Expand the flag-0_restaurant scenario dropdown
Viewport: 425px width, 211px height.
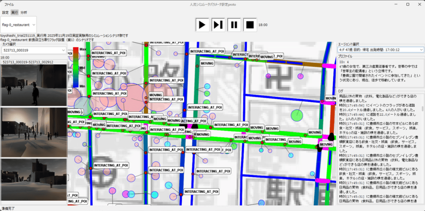19,25
